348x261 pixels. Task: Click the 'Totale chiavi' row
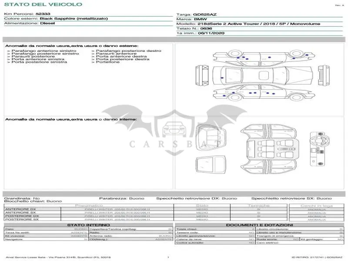click(x=215, y=229)
